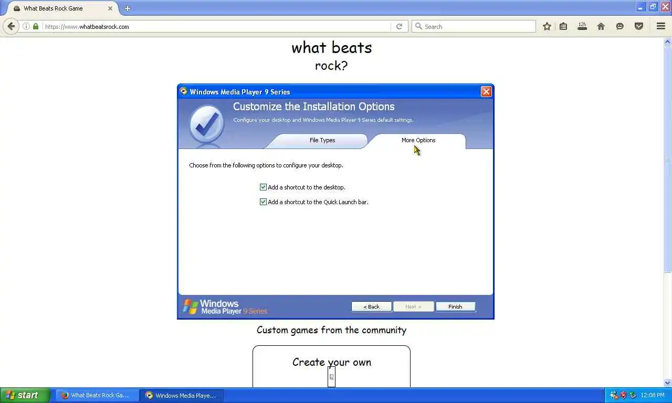Click the Windows Media Player taskbar button
The height and width of the screenshot is (403, 672).
(182, 395)
